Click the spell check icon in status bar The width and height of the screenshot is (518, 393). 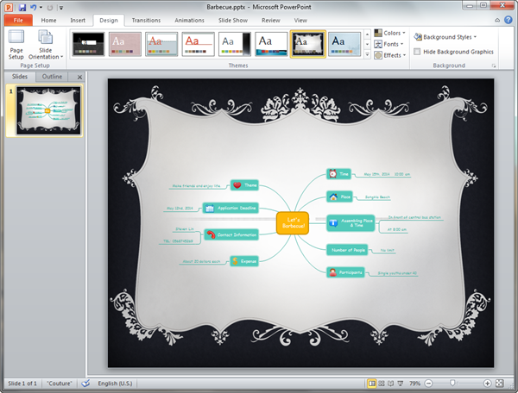click(85, 383)
